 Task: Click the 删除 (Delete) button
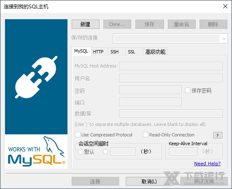tap(213, 24)
